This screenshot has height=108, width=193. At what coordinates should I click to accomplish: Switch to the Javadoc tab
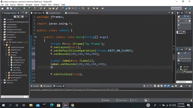[x=36, y=86]
